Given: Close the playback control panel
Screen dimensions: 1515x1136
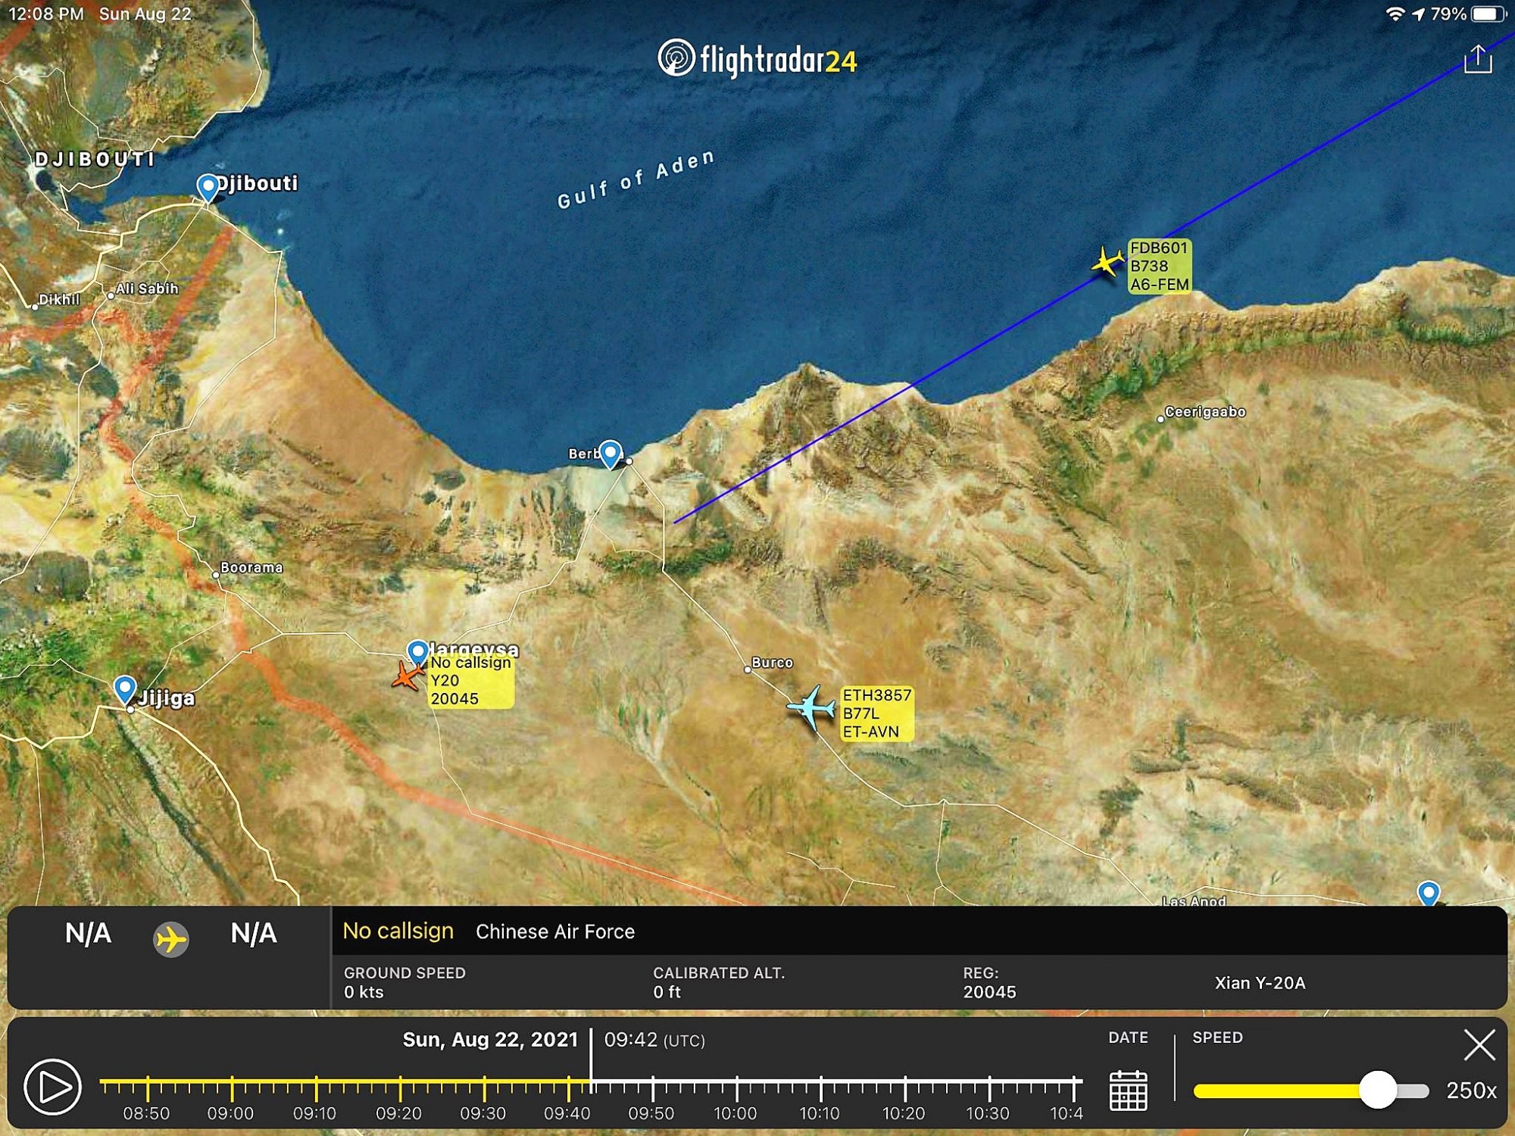Looking at the screenshot, I should click(1479, 1045).
